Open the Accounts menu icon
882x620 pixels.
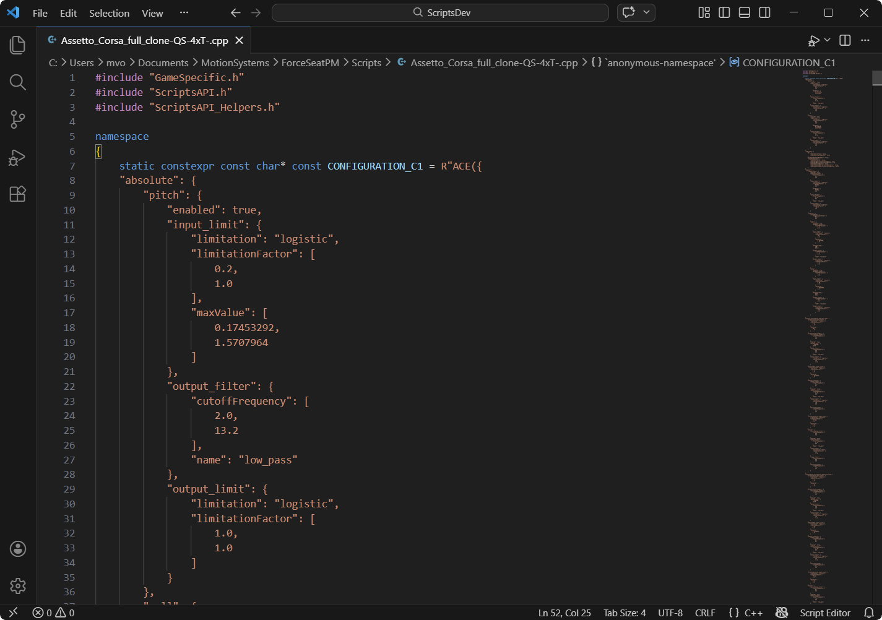point(18,549)
